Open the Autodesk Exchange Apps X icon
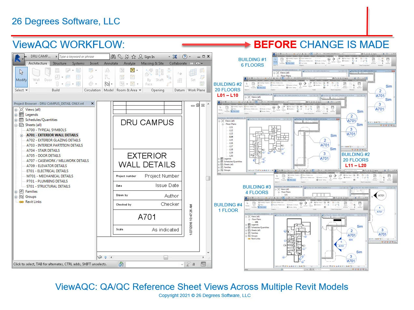414x310 pixels. point(175,57)
